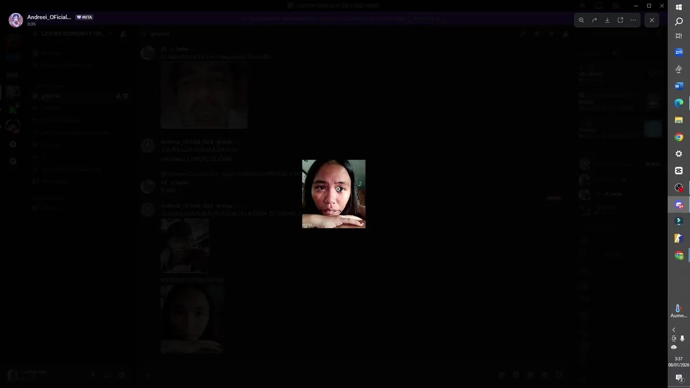Open the teal video editor icon on the taskbar
The image size is (690, 388).
tap(679, 221)
